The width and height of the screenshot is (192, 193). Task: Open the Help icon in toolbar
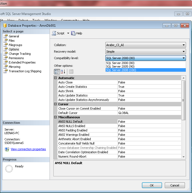click(x=73, y=33)
